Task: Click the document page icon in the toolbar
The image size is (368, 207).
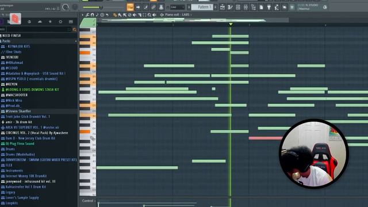Action: 261,7
